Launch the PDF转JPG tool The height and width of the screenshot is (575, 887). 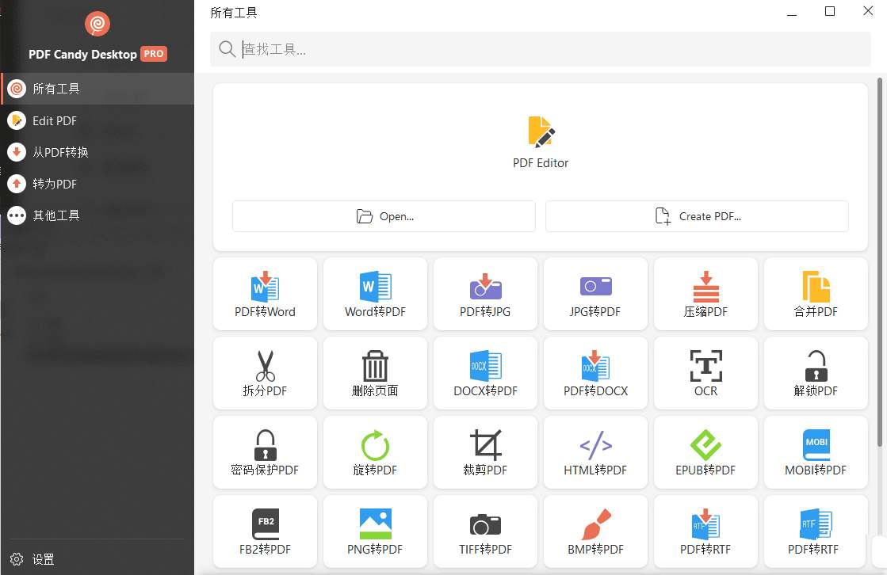(x=485, y=293)
